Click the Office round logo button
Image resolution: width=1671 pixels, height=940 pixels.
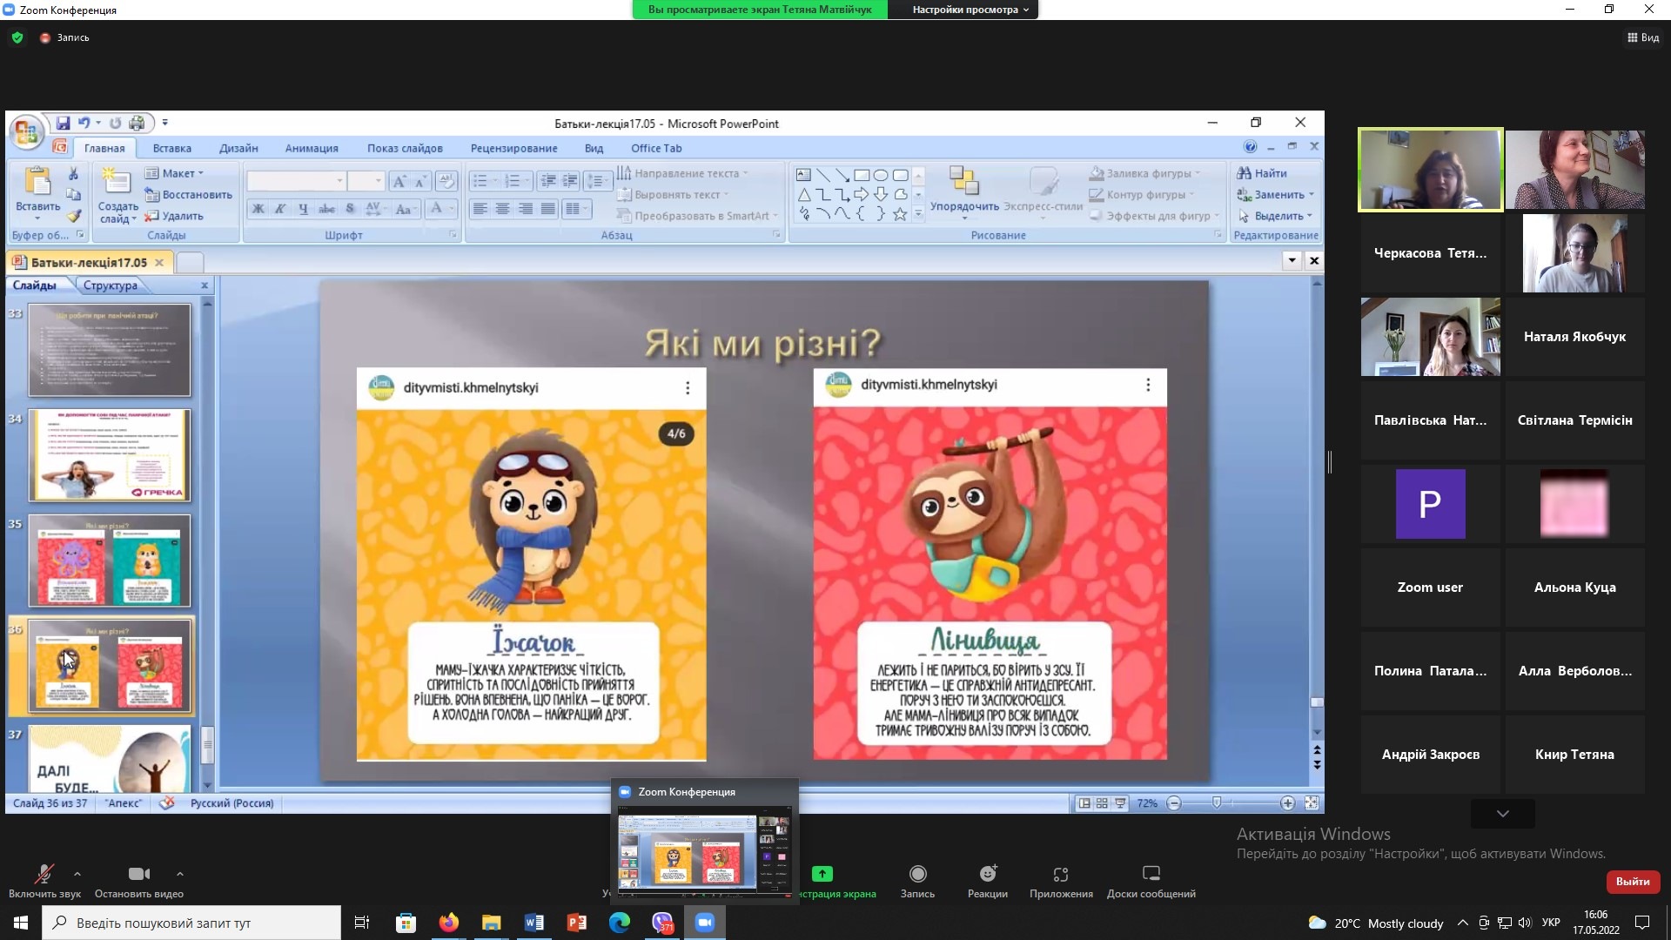[x=26, y=132]
